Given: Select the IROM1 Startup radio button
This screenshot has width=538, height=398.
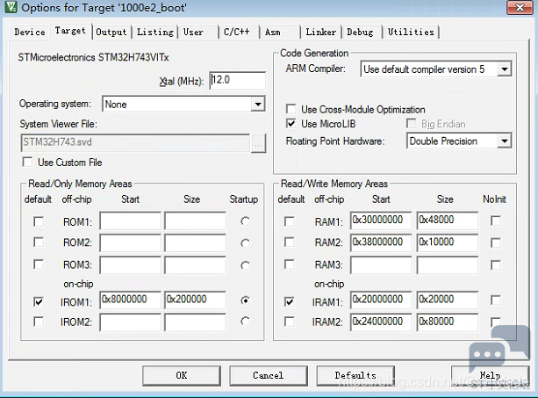Looking at the screenshot, I should [x=245, y=300].
